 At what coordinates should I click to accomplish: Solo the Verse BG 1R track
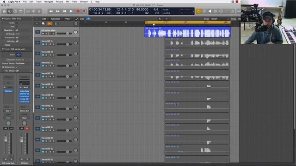pos(46,55)
